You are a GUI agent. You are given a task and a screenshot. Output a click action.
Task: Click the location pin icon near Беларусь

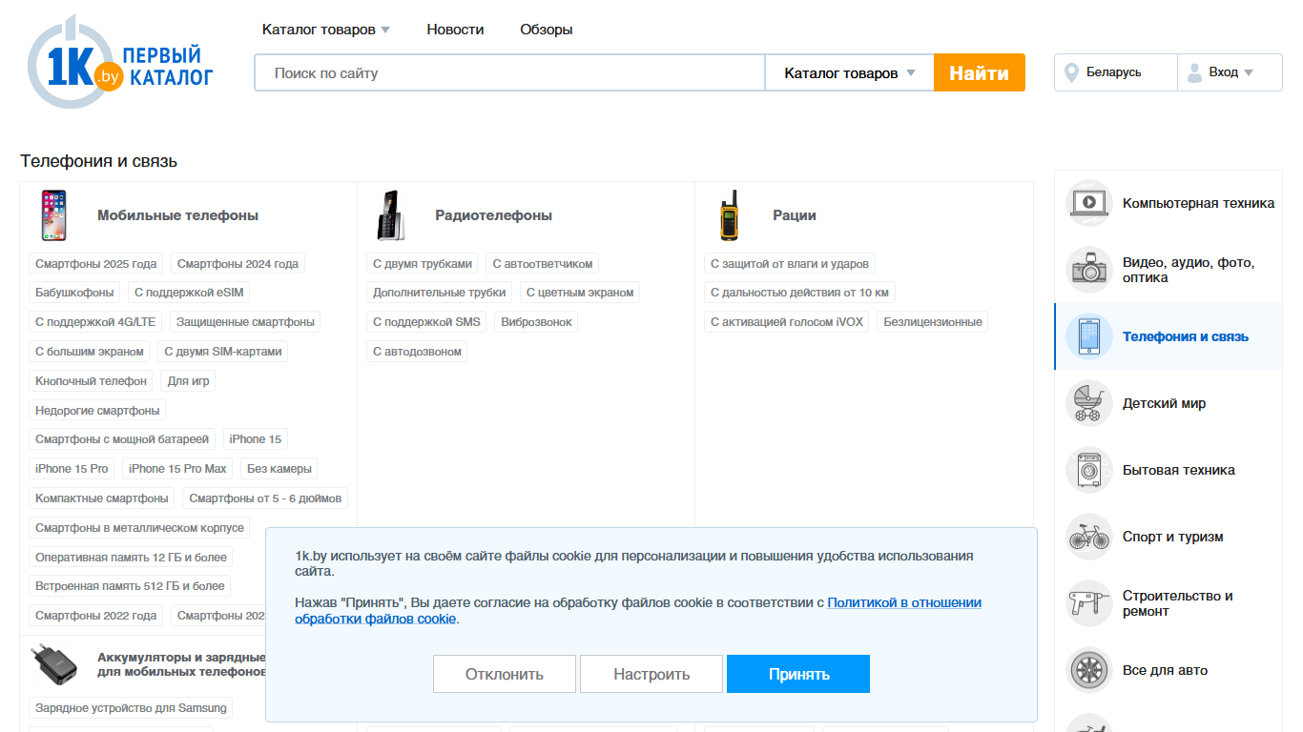(1071, 72)
